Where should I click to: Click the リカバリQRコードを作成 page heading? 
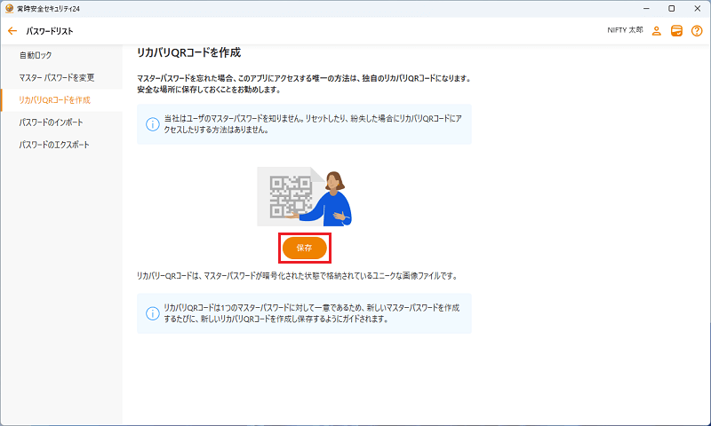tap(188, 52)
